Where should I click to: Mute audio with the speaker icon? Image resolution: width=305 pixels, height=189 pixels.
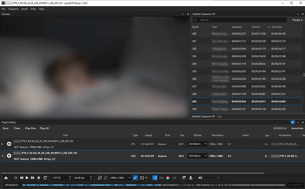[x=200, y=178]
